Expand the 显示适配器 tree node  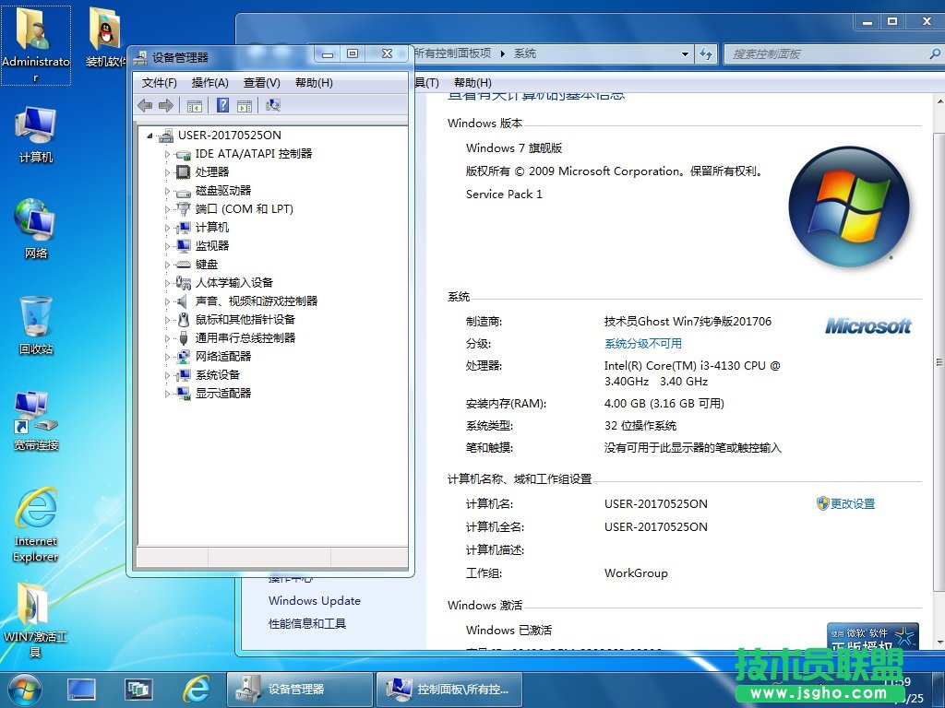168,394
